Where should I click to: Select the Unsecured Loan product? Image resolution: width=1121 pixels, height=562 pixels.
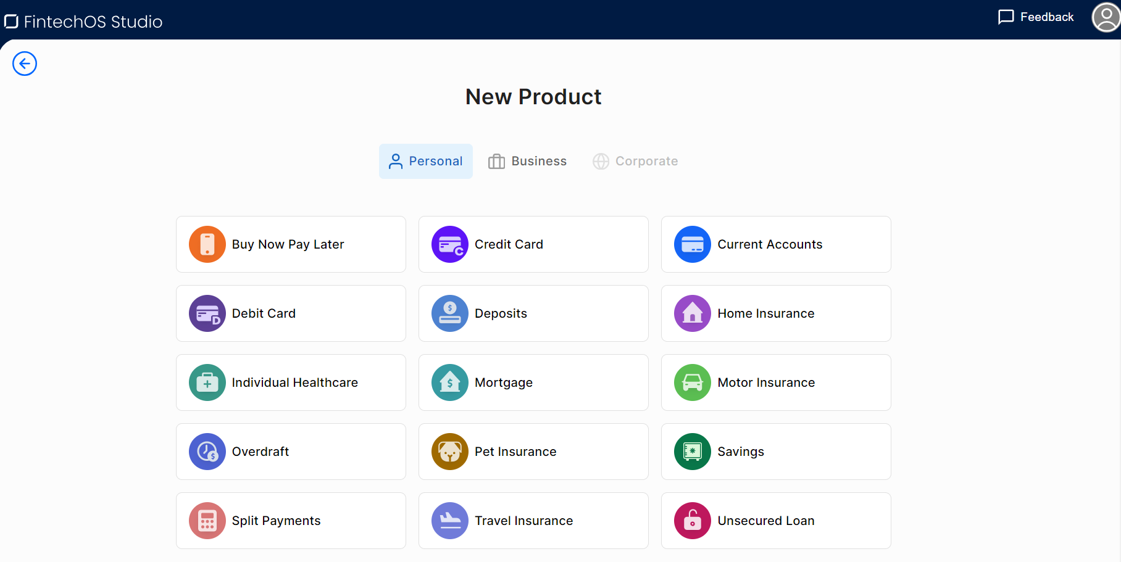776,521
